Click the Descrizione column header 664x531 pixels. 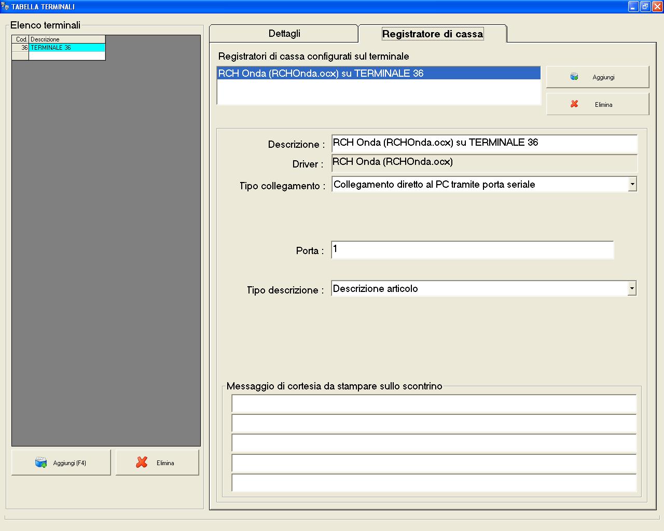point(66,39)
